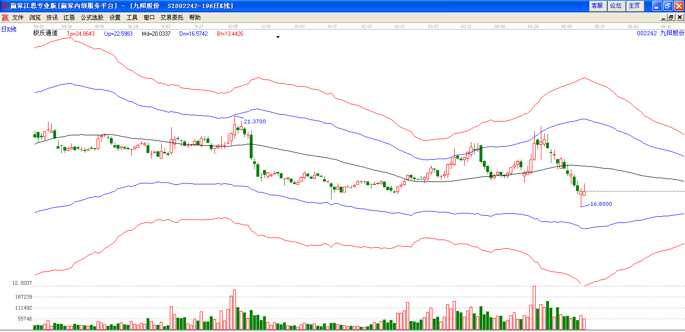
Task: Minimize the inner chart child window
Action: [664, 18]
